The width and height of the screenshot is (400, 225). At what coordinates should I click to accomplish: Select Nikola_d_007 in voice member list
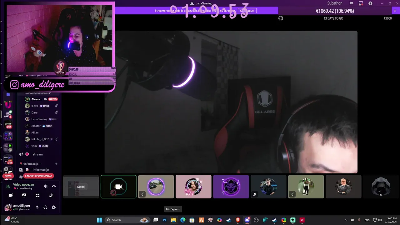coord(42,139)
